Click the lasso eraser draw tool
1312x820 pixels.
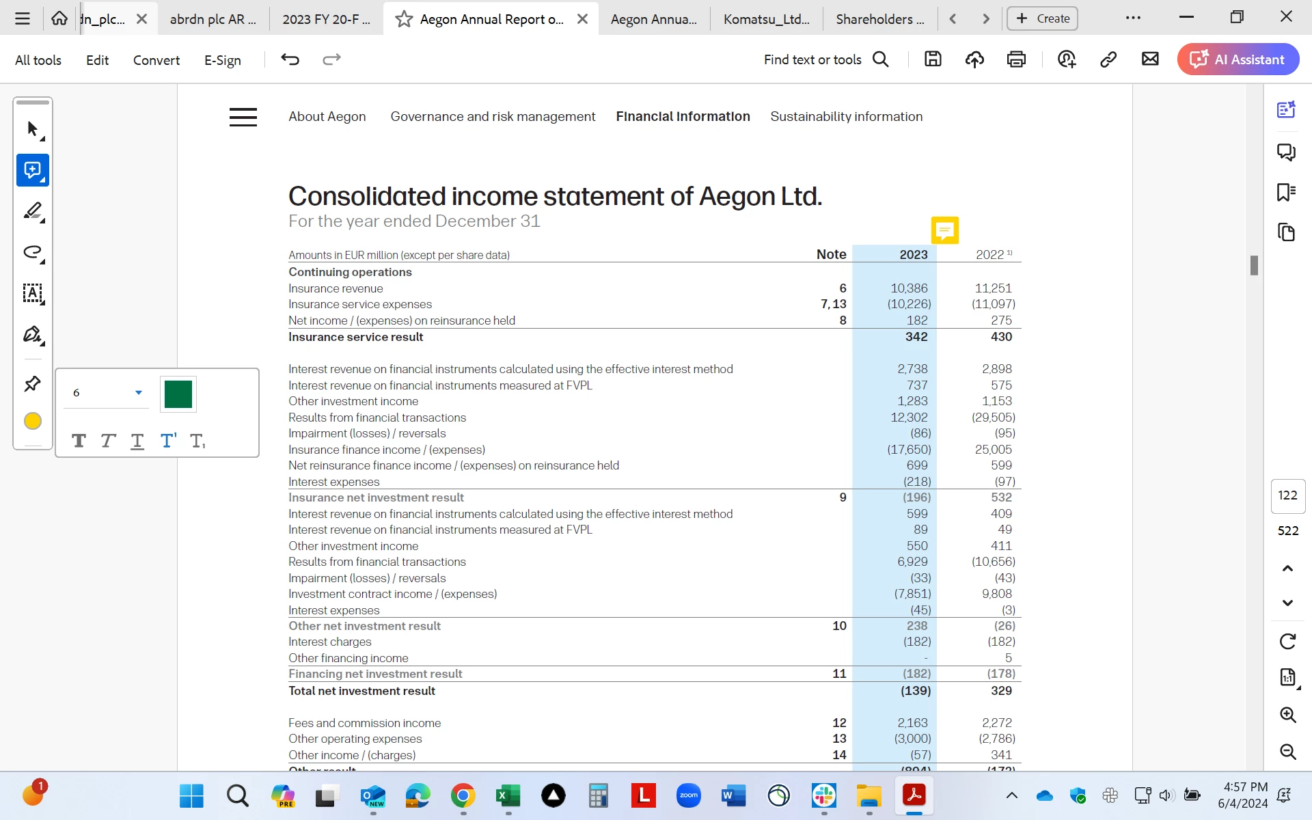[x=32, y=252]
